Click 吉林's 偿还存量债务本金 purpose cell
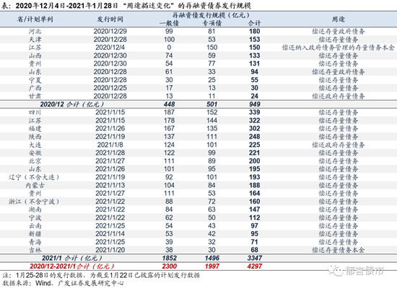Viewport: 397px width, 288px height. 339,250
